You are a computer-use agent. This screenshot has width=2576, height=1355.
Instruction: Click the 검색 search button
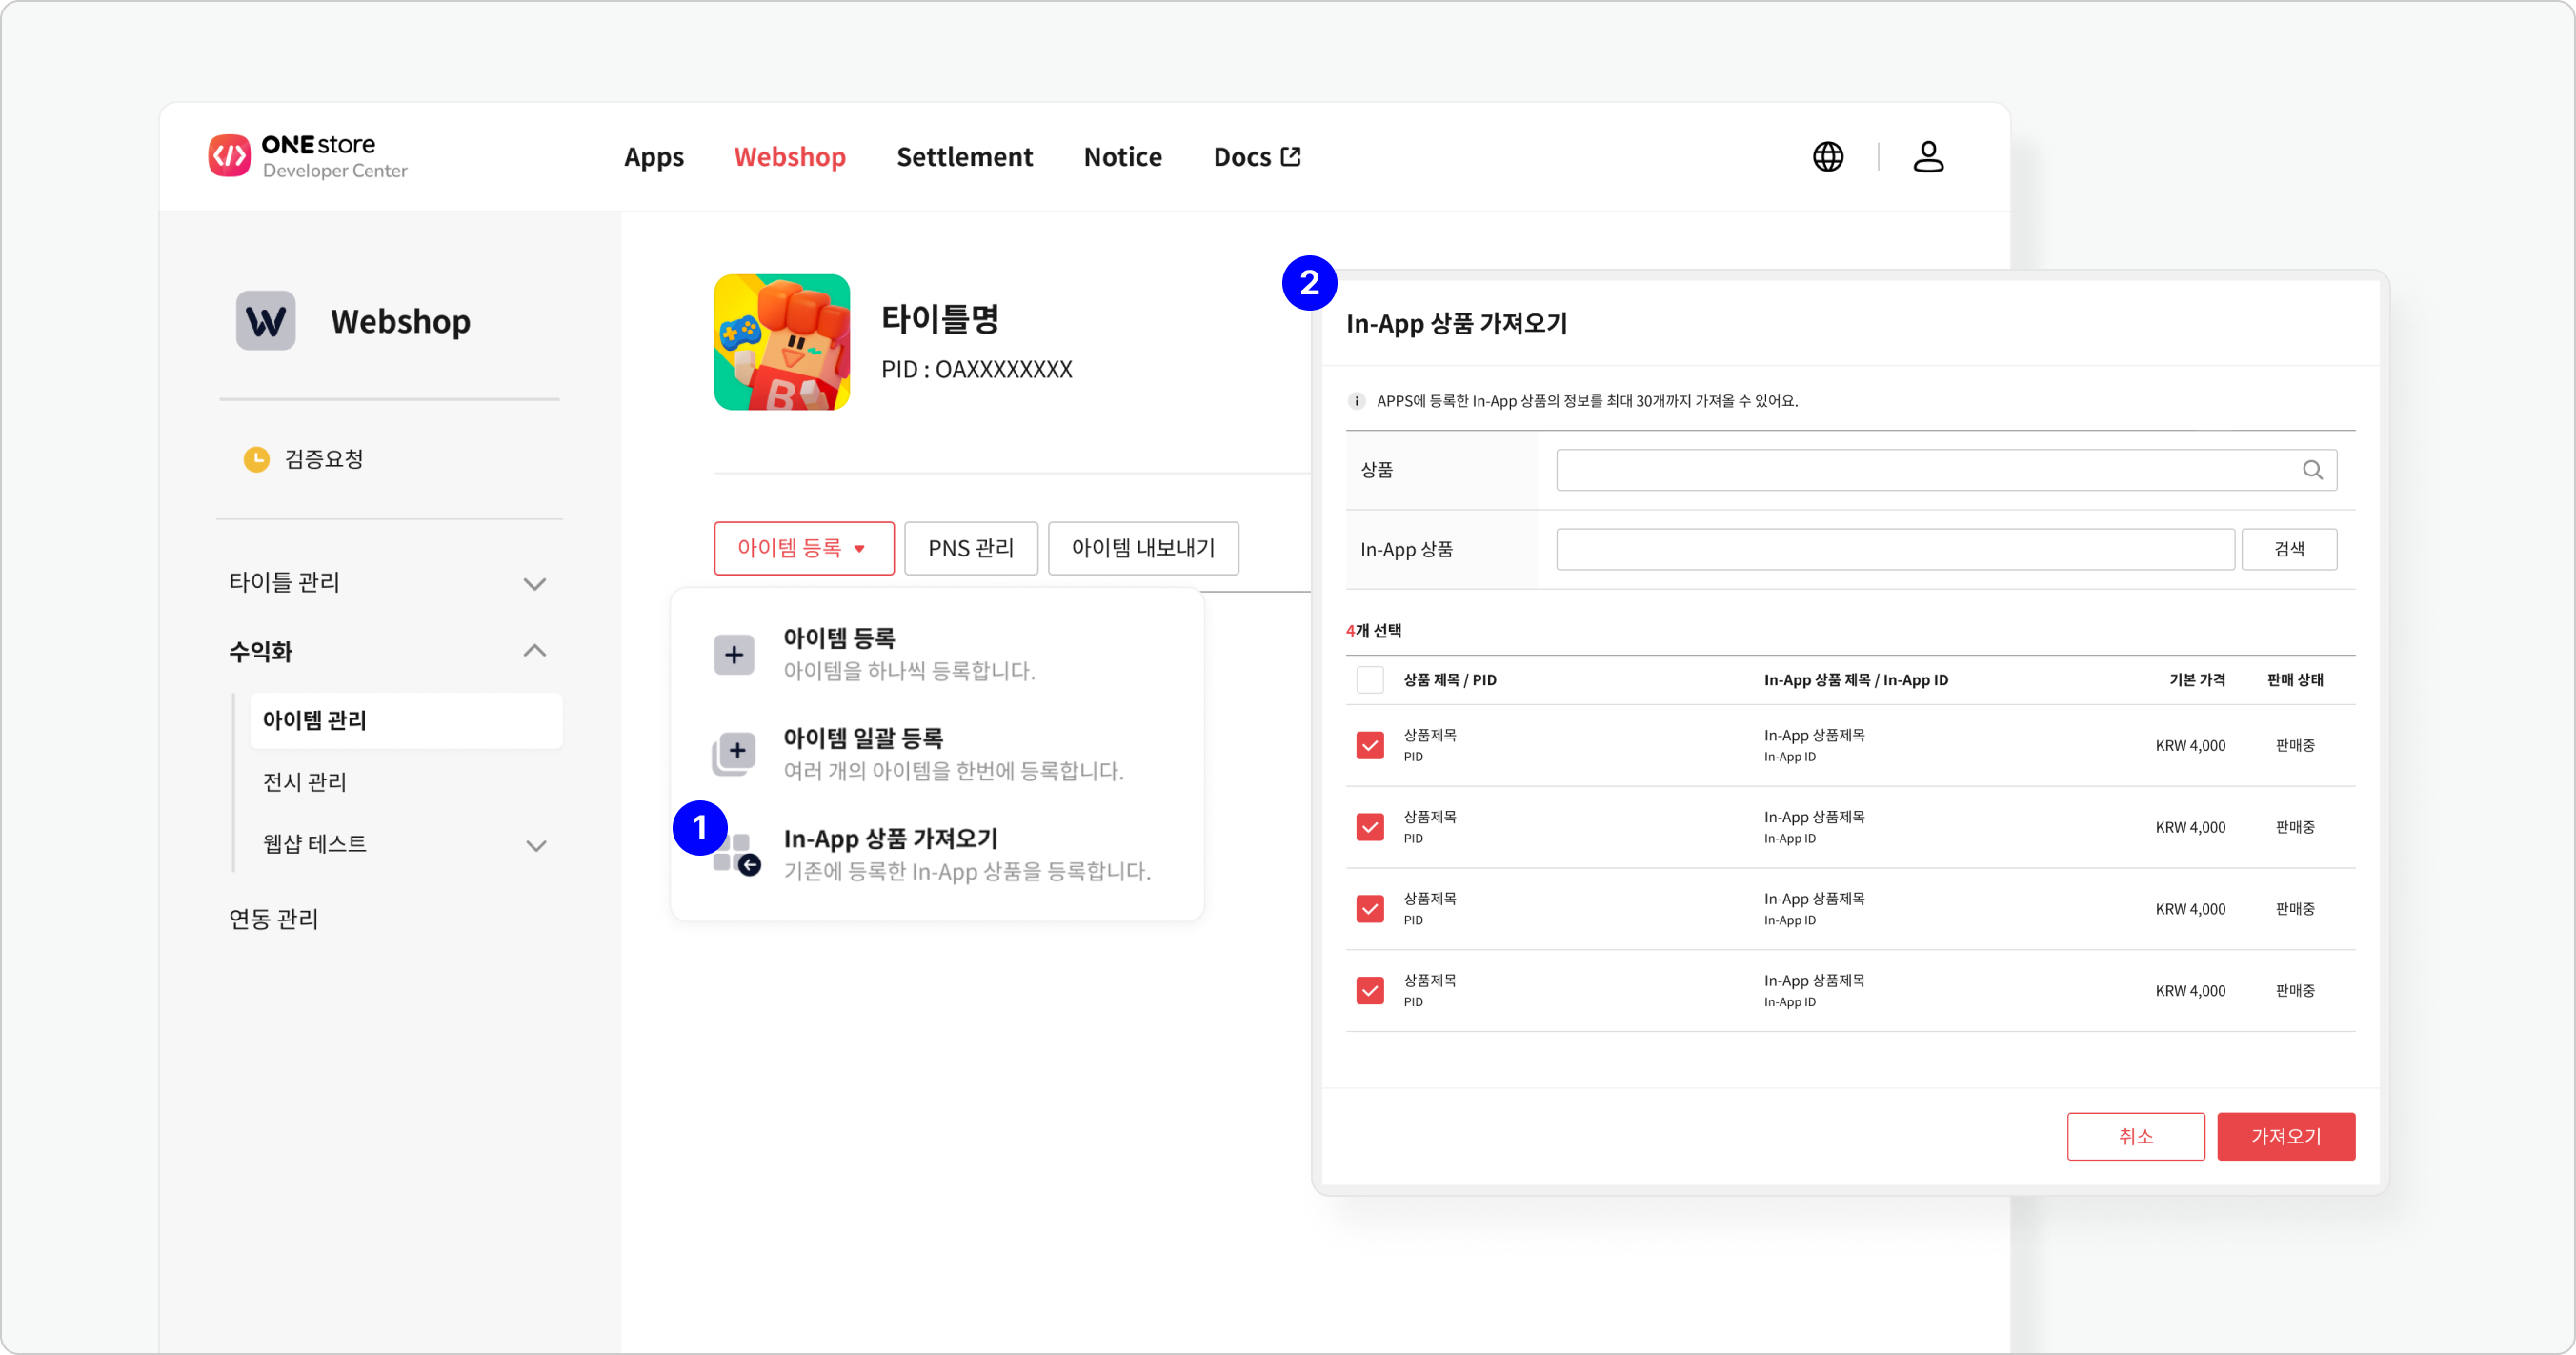[2288, 549]
